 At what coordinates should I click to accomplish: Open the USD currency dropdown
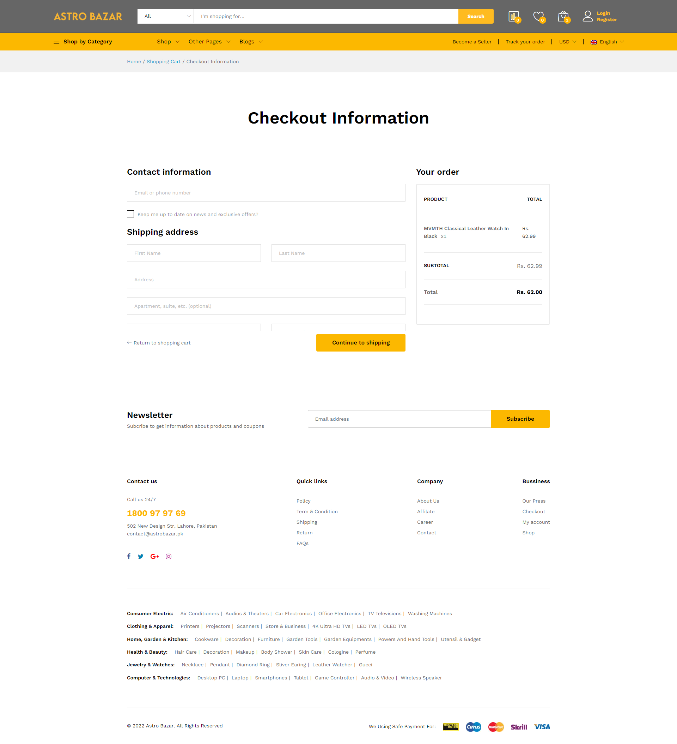tap(567, 42)
